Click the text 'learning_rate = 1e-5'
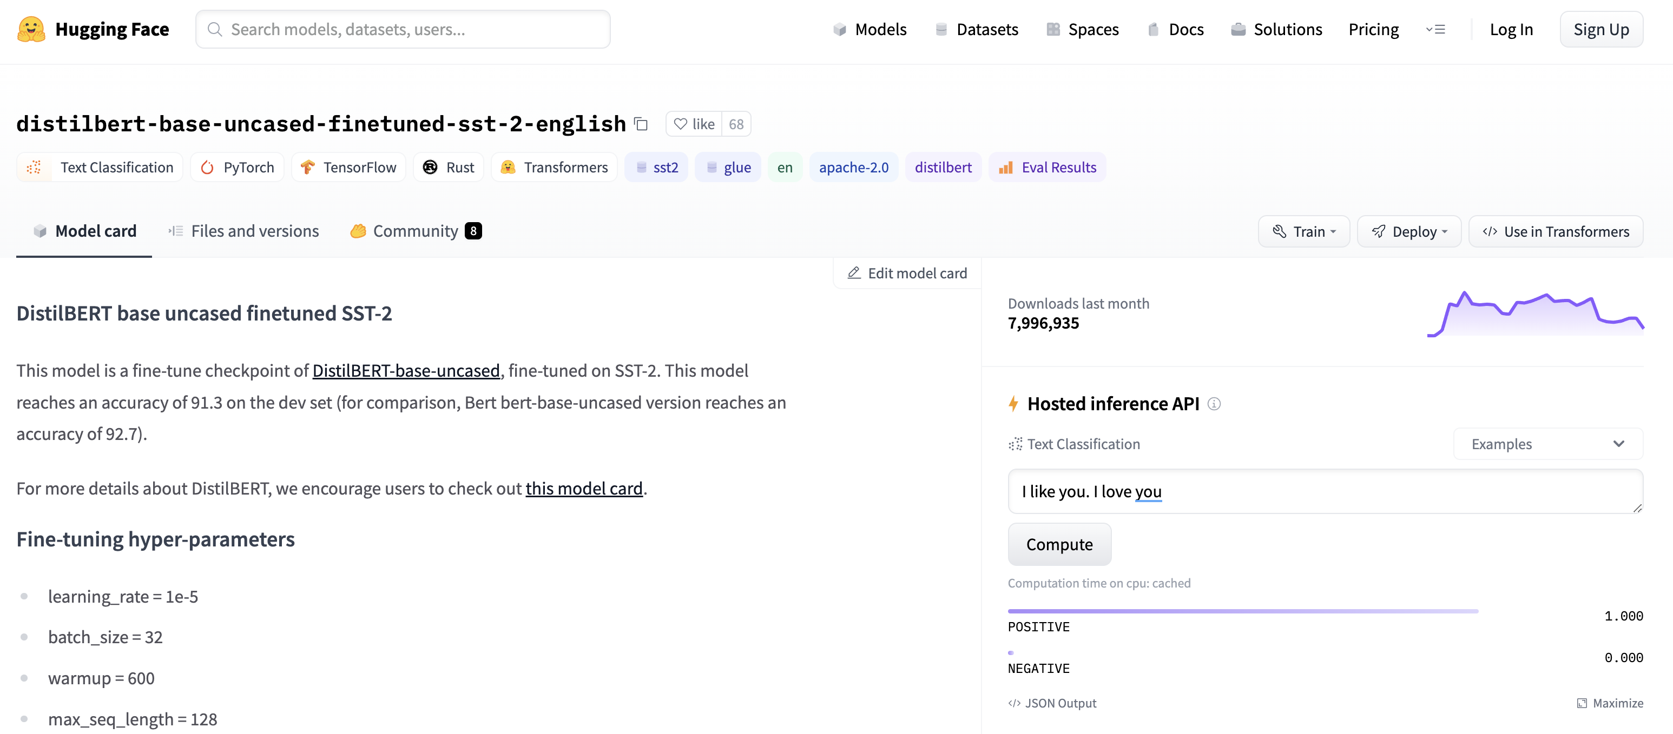This screenshot has height=734, width=1673. click(x=123, y=596)
